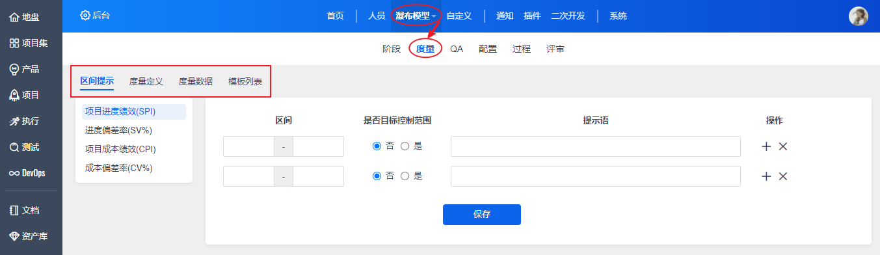880x255 pixels.
Task: Add a row with first plus icon
Action: pos(766,146)
